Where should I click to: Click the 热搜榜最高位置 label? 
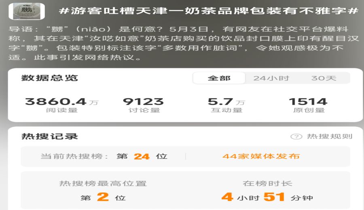pos(103,184)
